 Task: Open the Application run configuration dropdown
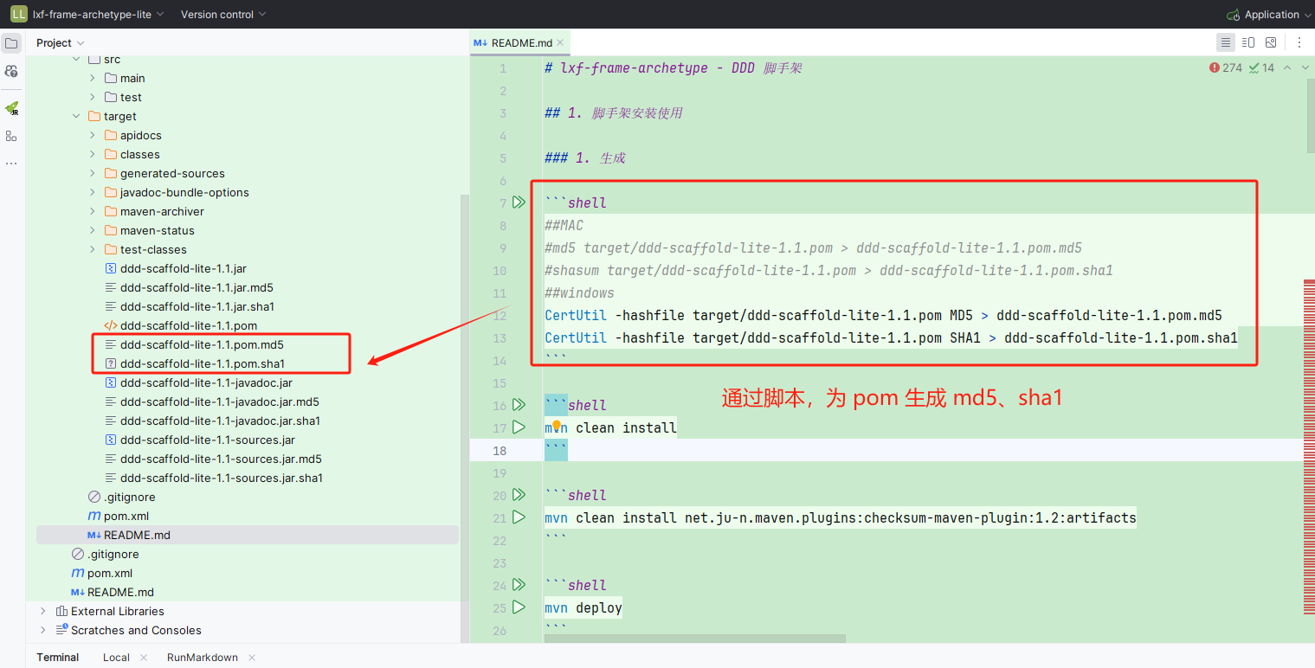(x=1268, y=14)
